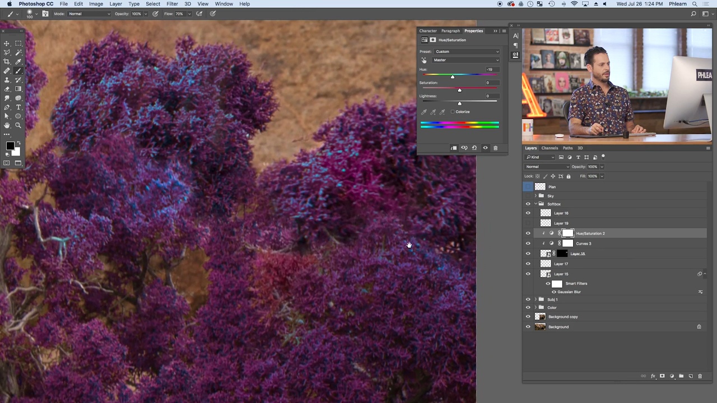Viewport: 717px width, 403px height.
Task: Select the Brush tool in toolbox
Action: coord(18,71)
